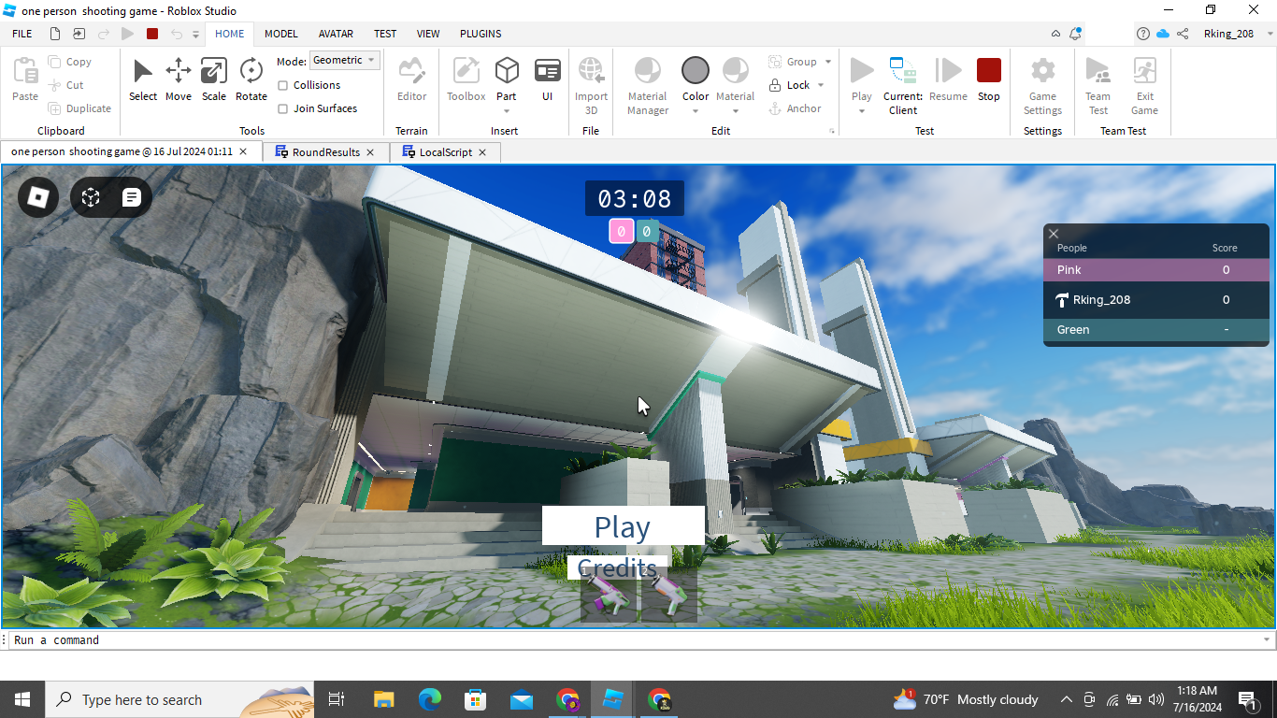The width and height of the screenshot is (1277, 718).
Task: Switch to the MODEL ribbon tab
Action: tap(280, 34)
